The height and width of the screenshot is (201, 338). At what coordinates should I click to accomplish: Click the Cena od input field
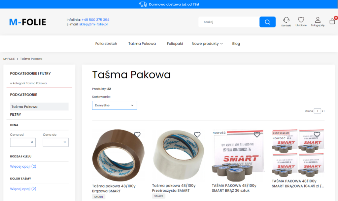click(23, 142)
